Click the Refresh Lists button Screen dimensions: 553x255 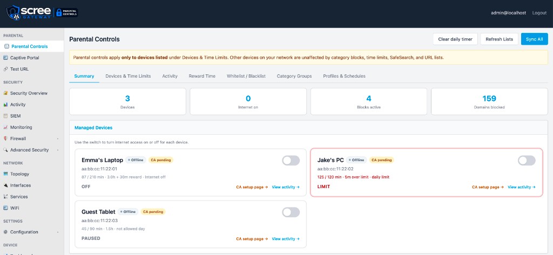(x=499, y=39)
